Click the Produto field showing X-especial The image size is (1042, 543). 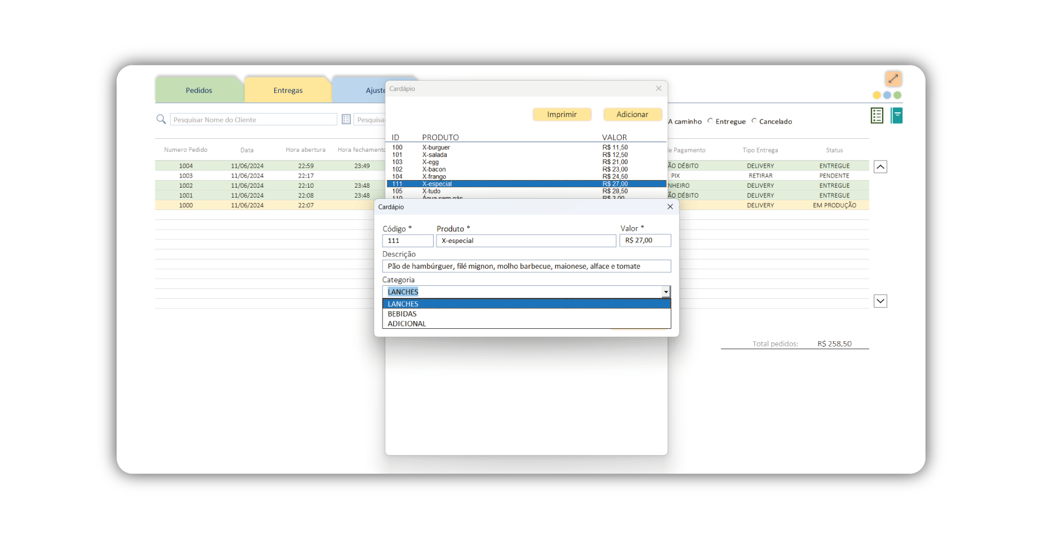pos(526,241)
